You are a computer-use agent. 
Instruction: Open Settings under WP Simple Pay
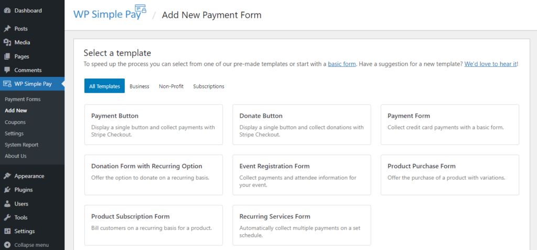[x=14, y=133]
